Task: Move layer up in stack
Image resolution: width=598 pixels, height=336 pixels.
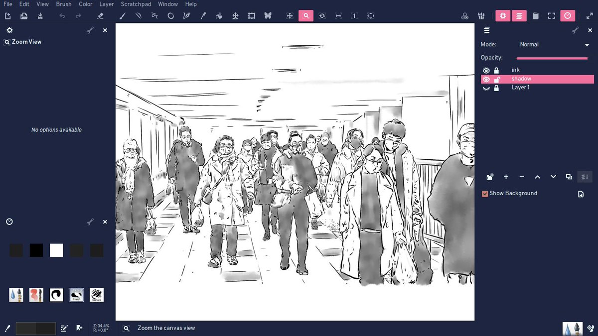Action: point(537,177)
